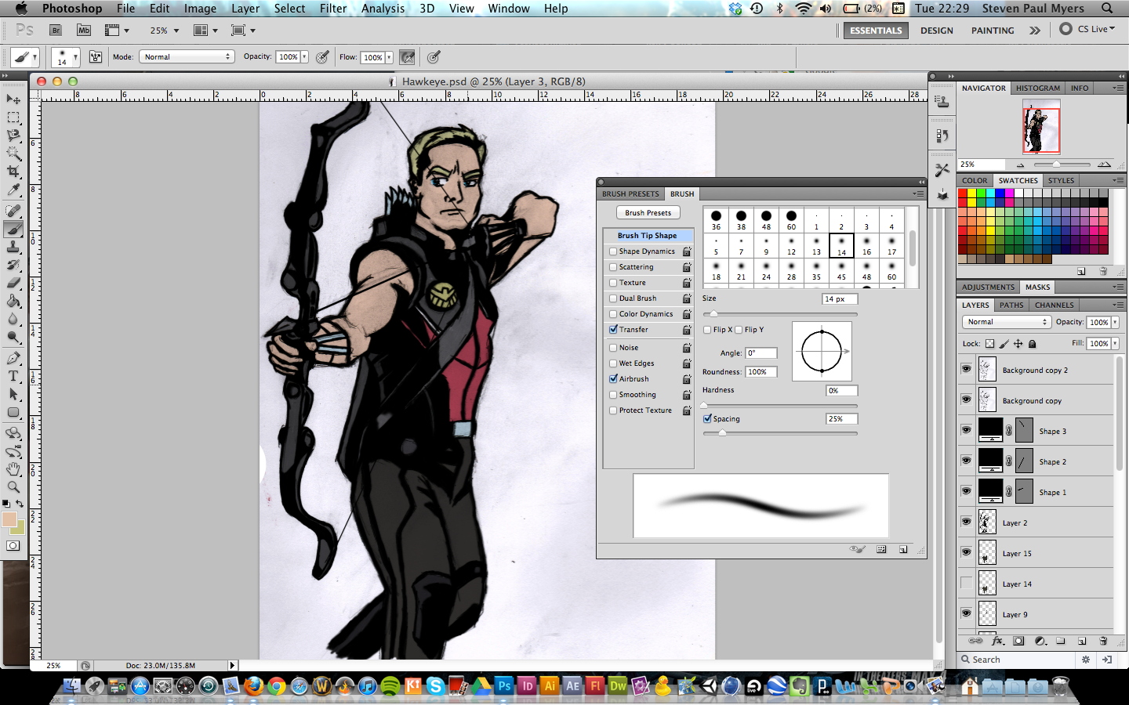Viewport: 1129px width, 705px height.
Task: Select the Path Selection tool
Action: (13, 394)
